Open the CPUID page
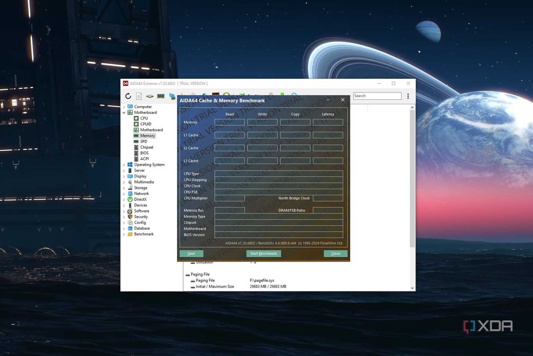The image size is (533, 356). 145,124
